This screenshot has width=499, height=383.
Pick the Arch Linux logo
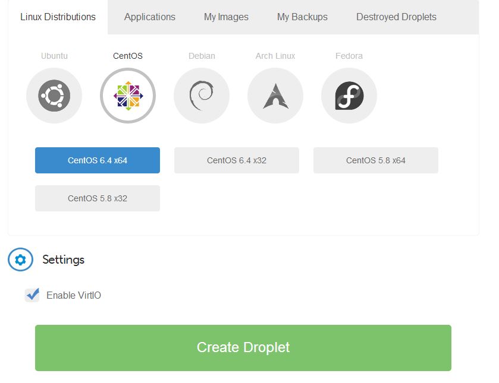coord(275,96)
